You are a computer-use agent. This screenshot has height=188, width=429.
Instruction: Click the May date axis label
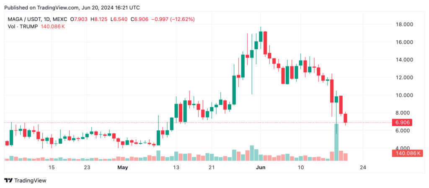pos(123,168)
